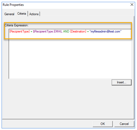The width and height of the screenshot is (137, 130).
Task: Click inside the Criteria Expression text area
Action: [x=70, y=54]
